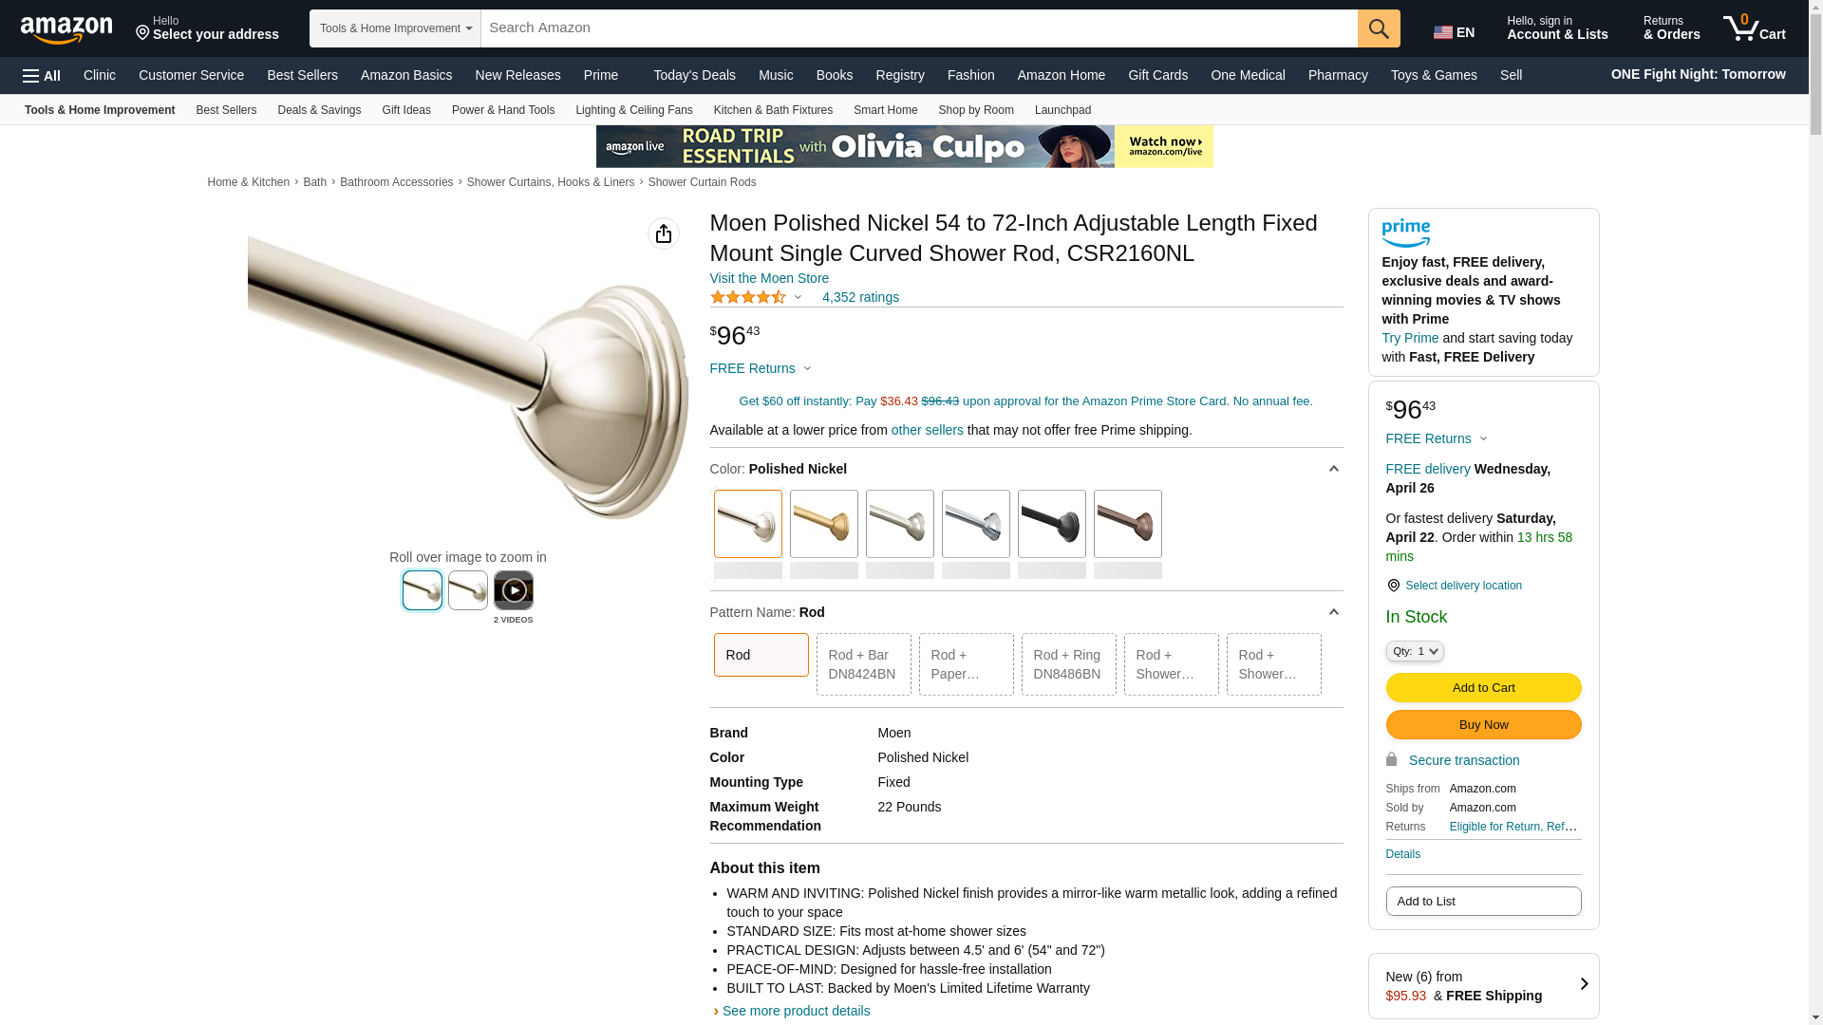Screen dimensions: 1823x1025
Task: Collapse the Color options section
Action: coord(1333,469)
